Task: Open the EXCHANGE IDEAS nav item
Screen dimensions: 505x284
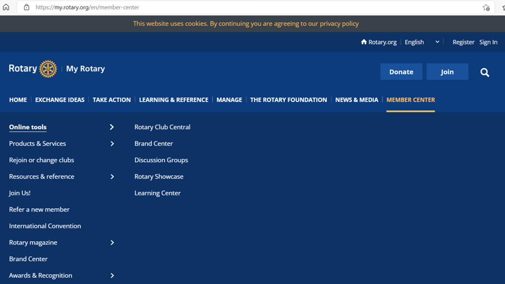Action: (60, 100)
